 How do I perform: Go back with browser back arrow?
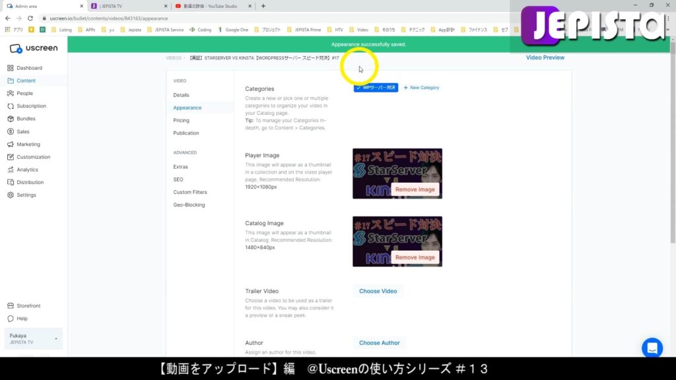click(x=8, y=18)
